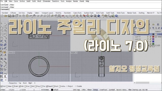Click the red color swatch of Layer 01
The image size is (162, 91).
coord(153,37)
